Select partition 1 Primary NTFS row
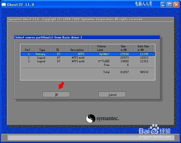 [x=88, y=54]
